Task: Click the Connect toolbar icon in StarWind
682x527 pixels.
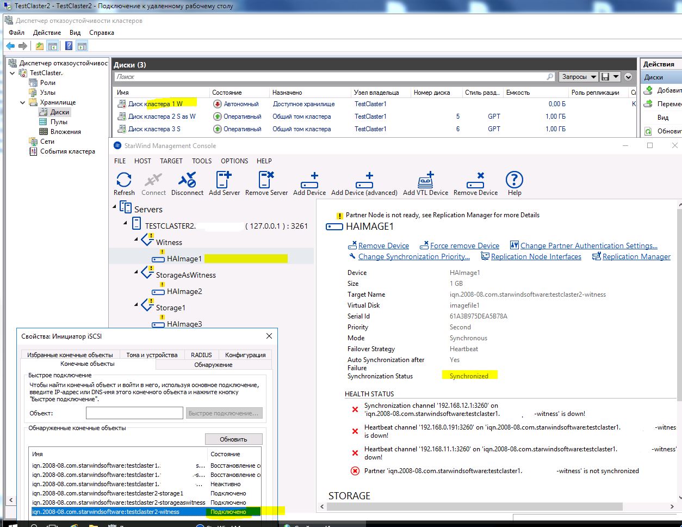Action: pyautogui.click(x=153, y=183)
